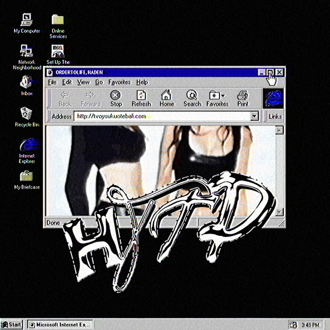
Task: Select the Online Services folder
Action: tap(58, 20)
